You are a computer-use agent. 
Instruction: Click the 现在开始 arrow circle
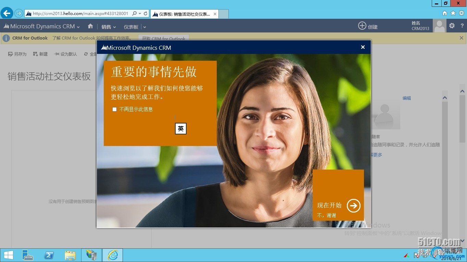click(354, 206)
